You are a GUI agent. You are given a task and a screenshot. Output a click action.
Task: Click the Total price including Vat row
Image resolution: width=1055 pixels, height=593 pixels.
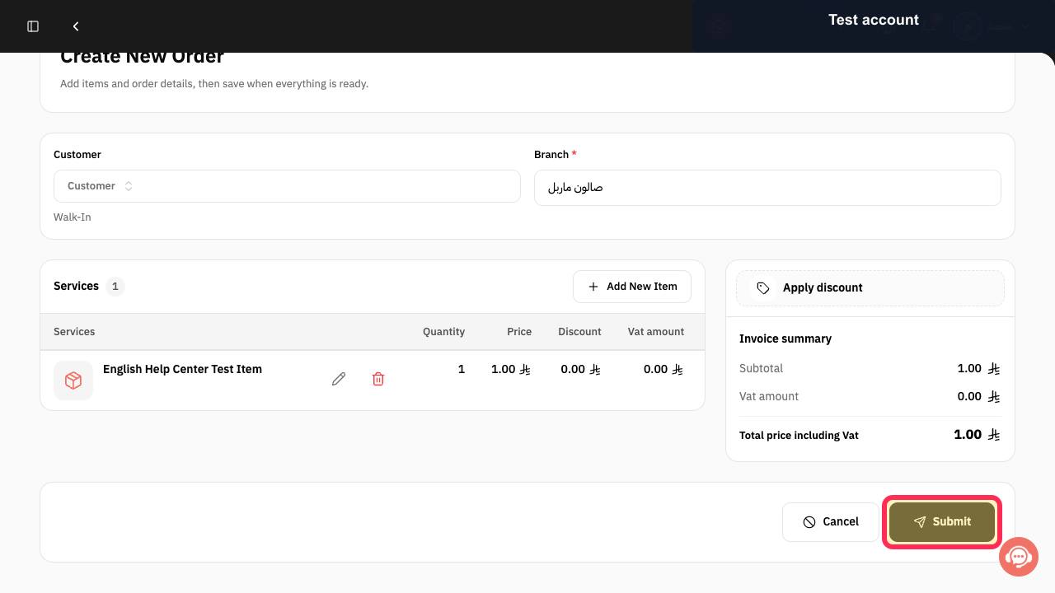[870, 435]
